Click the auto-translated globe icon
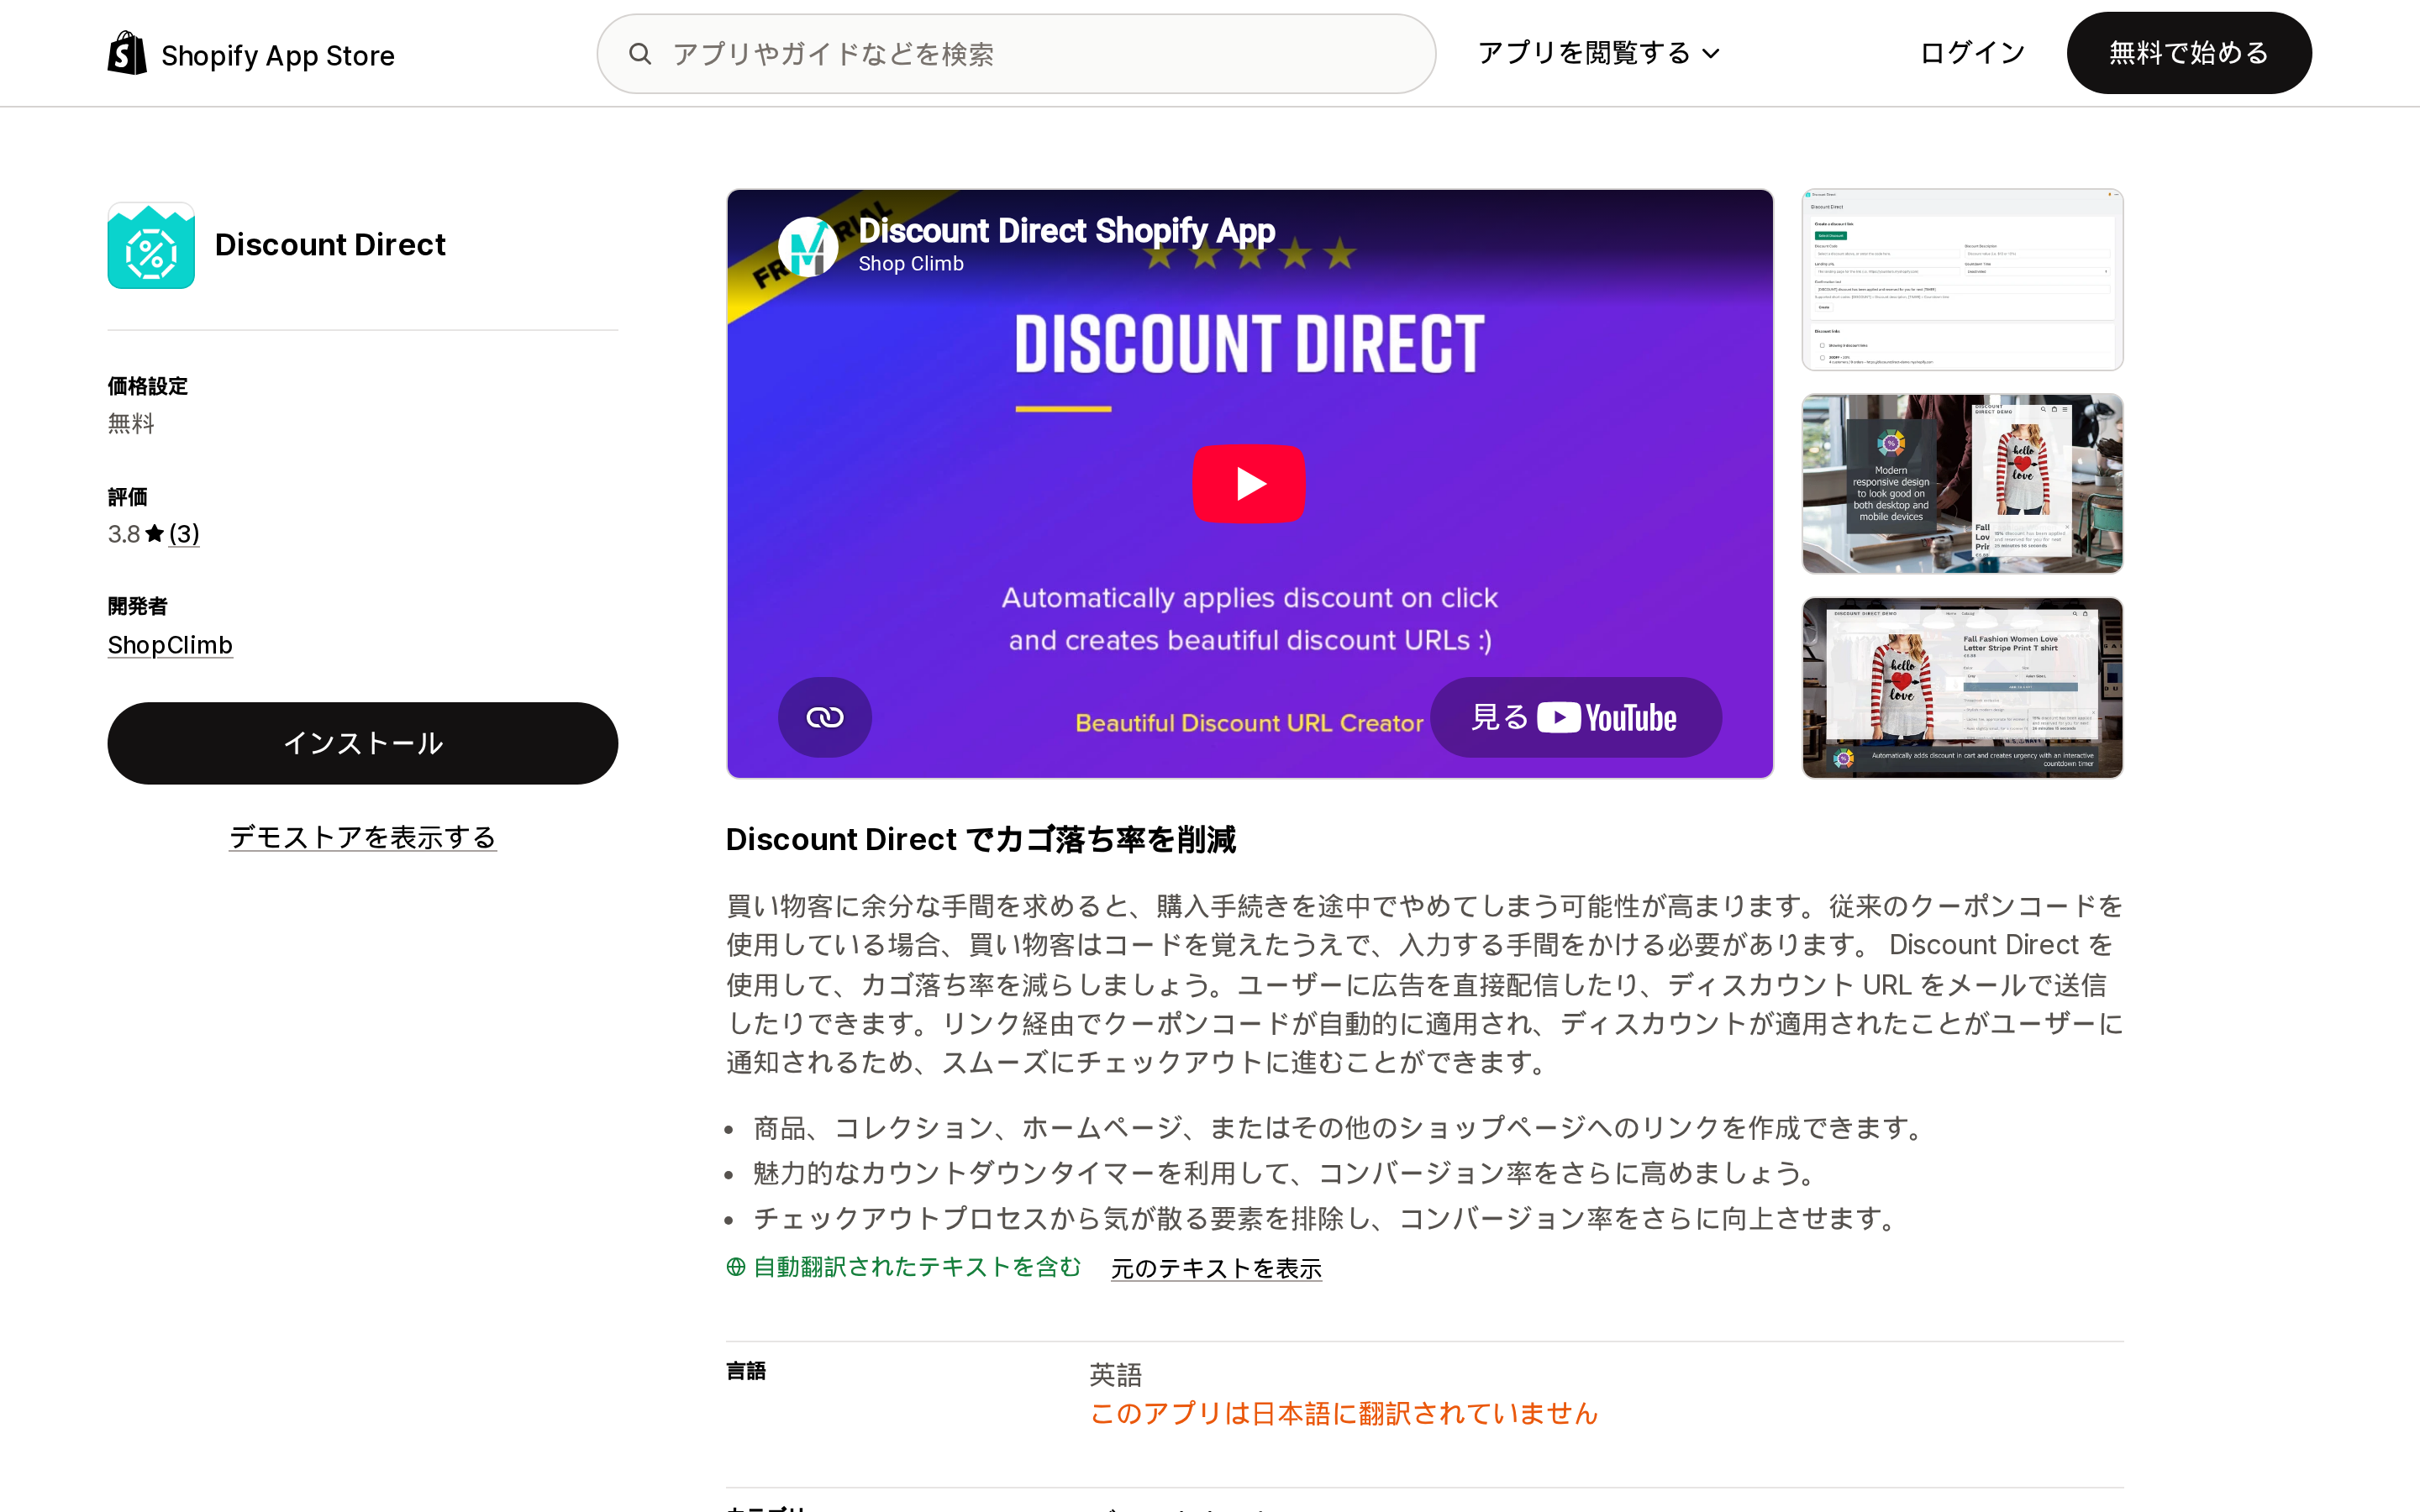 pyautogui.click(x=736, y=1267)
